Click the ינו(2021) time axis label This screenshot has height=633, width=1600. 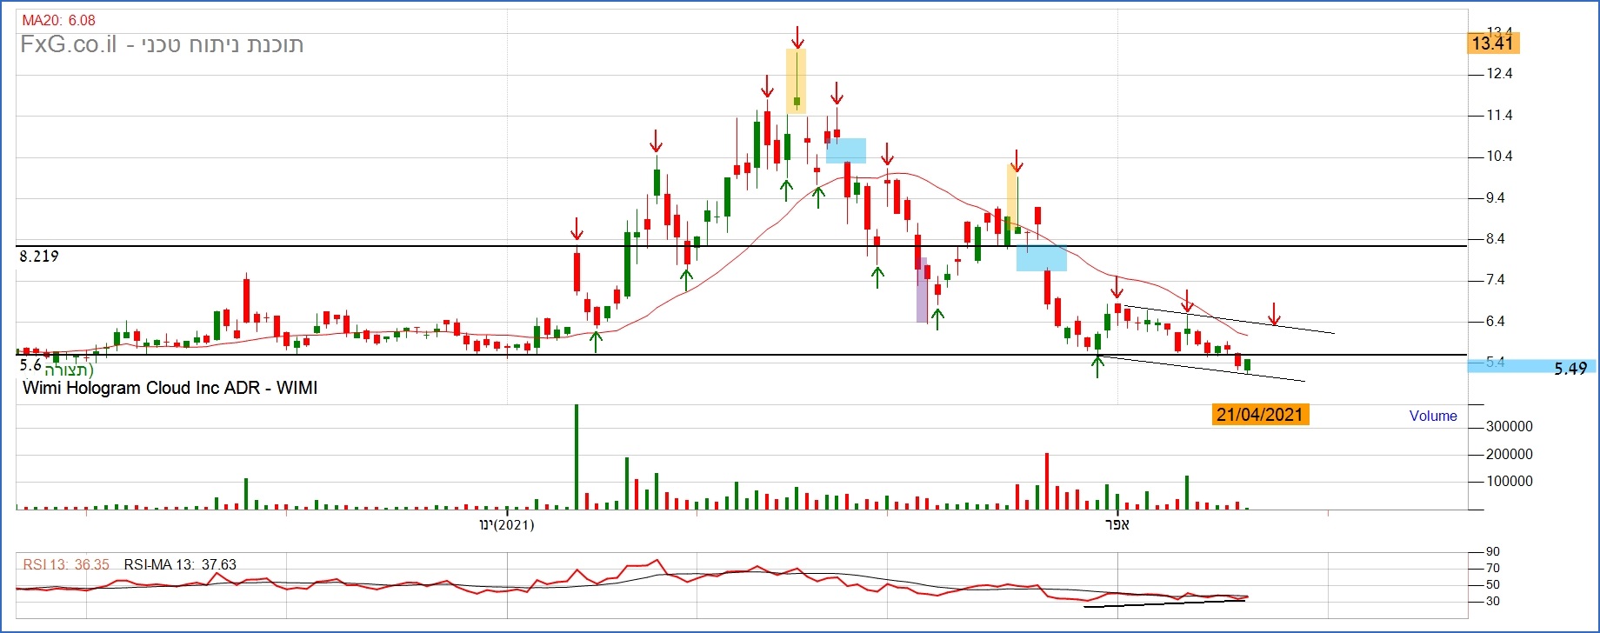[x=506, y=525]
